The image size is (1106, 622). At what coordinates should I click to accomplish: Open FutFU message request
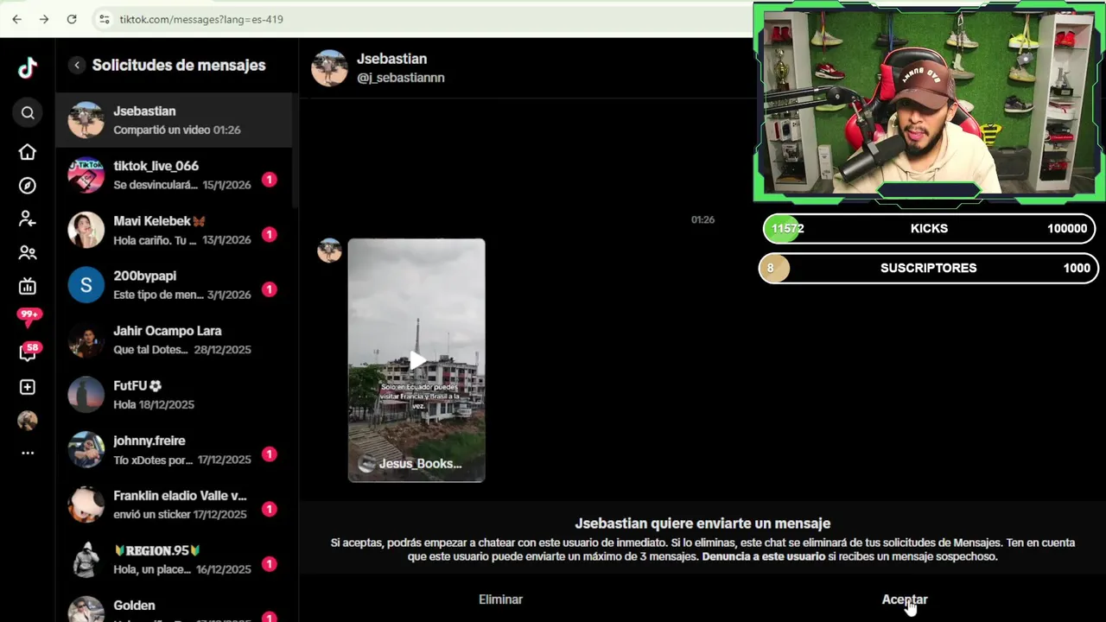pyautogui.click(x=174, y=395)
